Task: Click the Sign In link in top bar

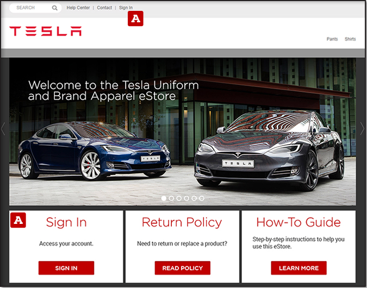Action: [126, 8]
